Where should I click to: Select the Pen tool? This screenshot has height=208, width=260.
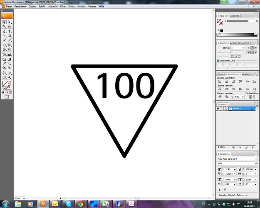(x=4, y=31)
